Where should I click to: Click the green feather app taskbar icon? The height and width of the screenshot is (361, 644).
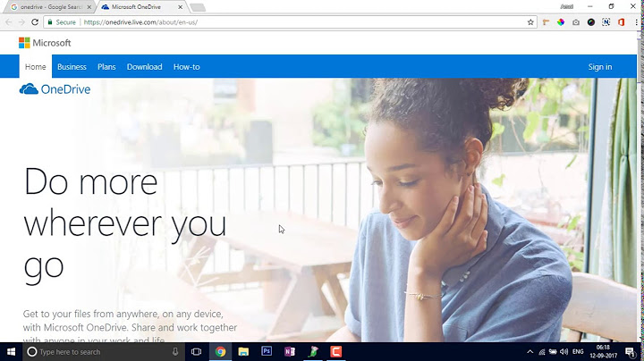pos(313,351)
